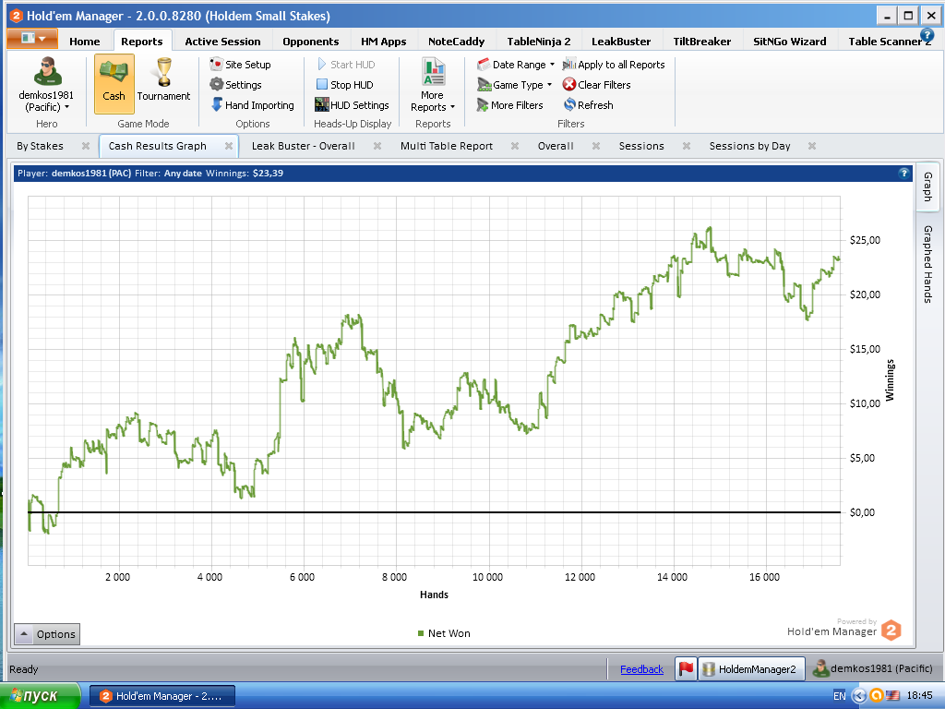
Task: Close the By Stakes report tab
Action: click(x=86, y=146)
